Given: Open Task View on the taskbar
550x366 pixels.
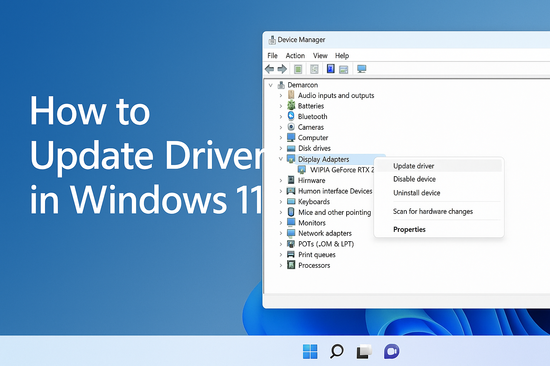Looking at the screenshot, I should coord(364,351).
